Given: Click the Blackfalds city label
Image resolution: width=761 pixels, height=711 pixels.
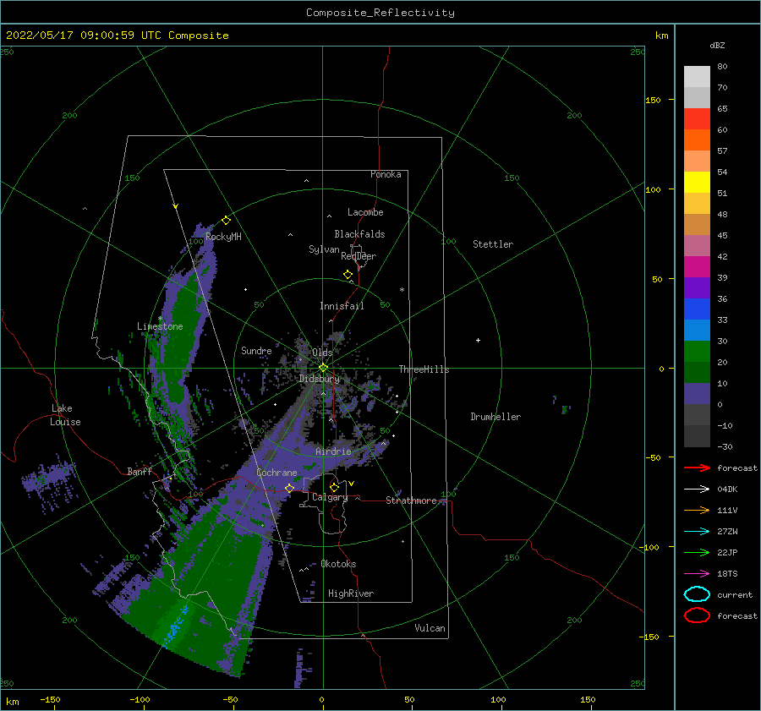Looking at the screenshot, I should coord(359,234).
